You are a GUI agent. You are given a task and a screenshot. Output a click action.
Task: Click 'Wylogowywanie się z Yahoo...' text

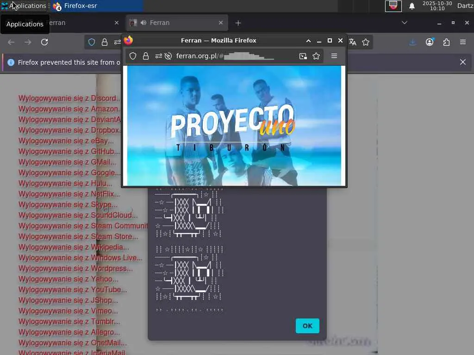pyautogui.click(x=69, y=279)
